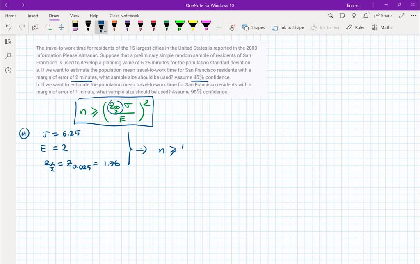420x264 pixels.
Task: Switch to the Insert tab
Action: 33,16
